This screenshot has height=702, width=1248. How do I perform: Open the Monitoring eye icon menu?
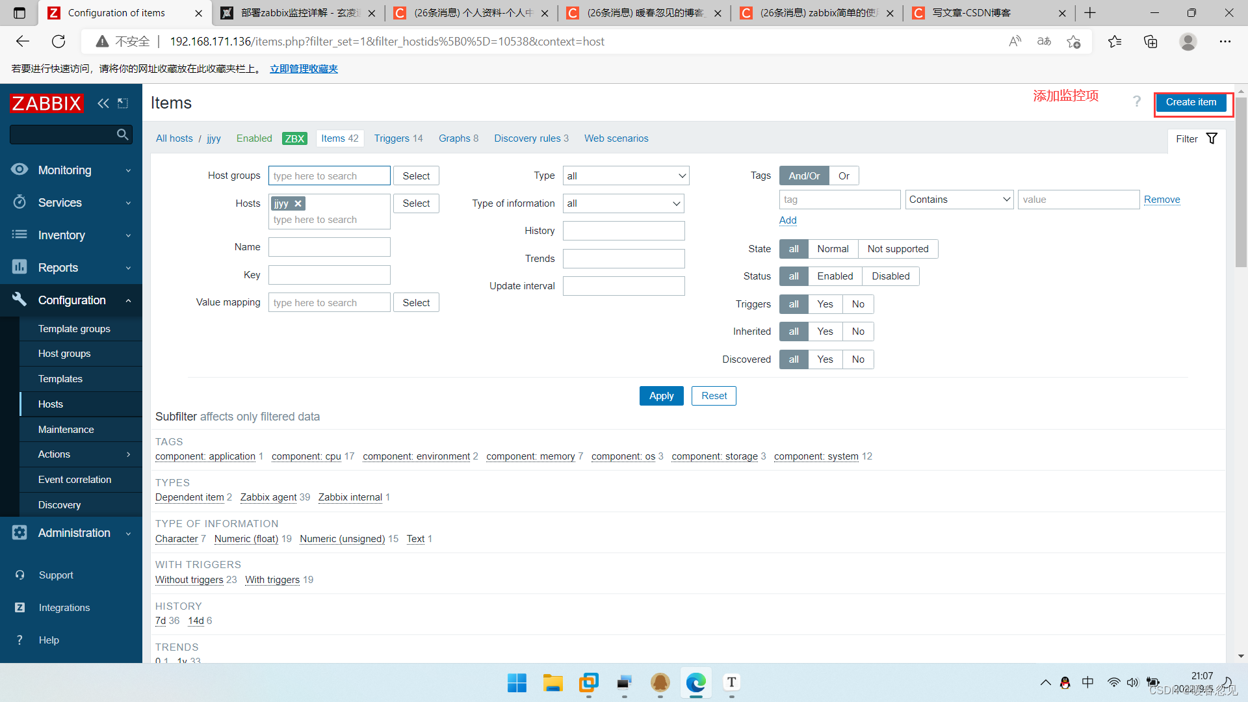[19, 170]
